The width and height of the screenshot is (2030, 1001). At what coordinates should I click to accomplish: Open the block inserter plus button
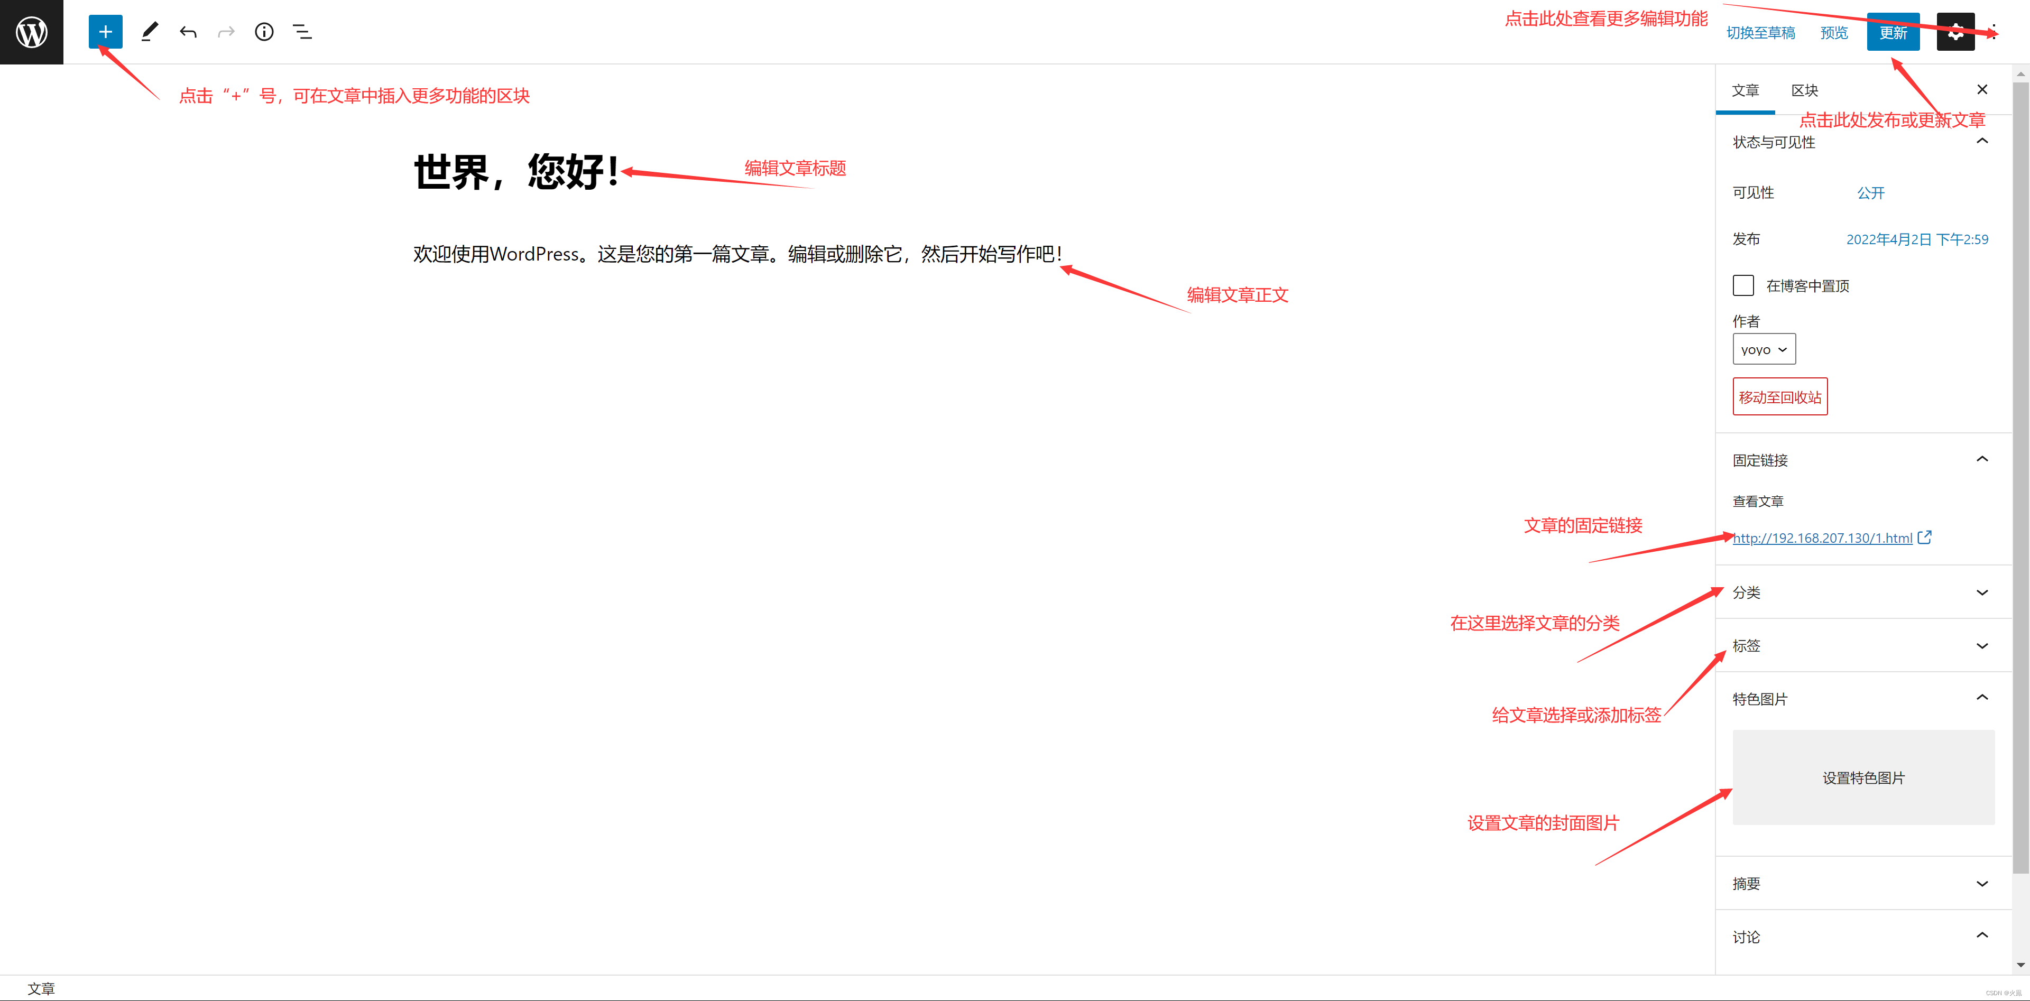pos(106,32)
